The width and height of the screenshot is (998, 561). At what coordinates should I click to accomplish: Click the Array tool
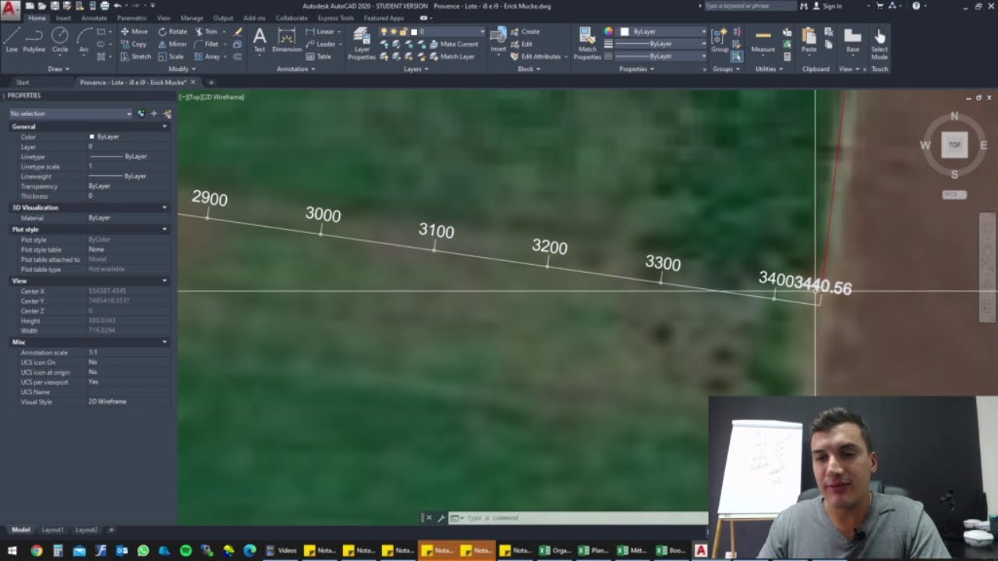click(x=207, y=57)
